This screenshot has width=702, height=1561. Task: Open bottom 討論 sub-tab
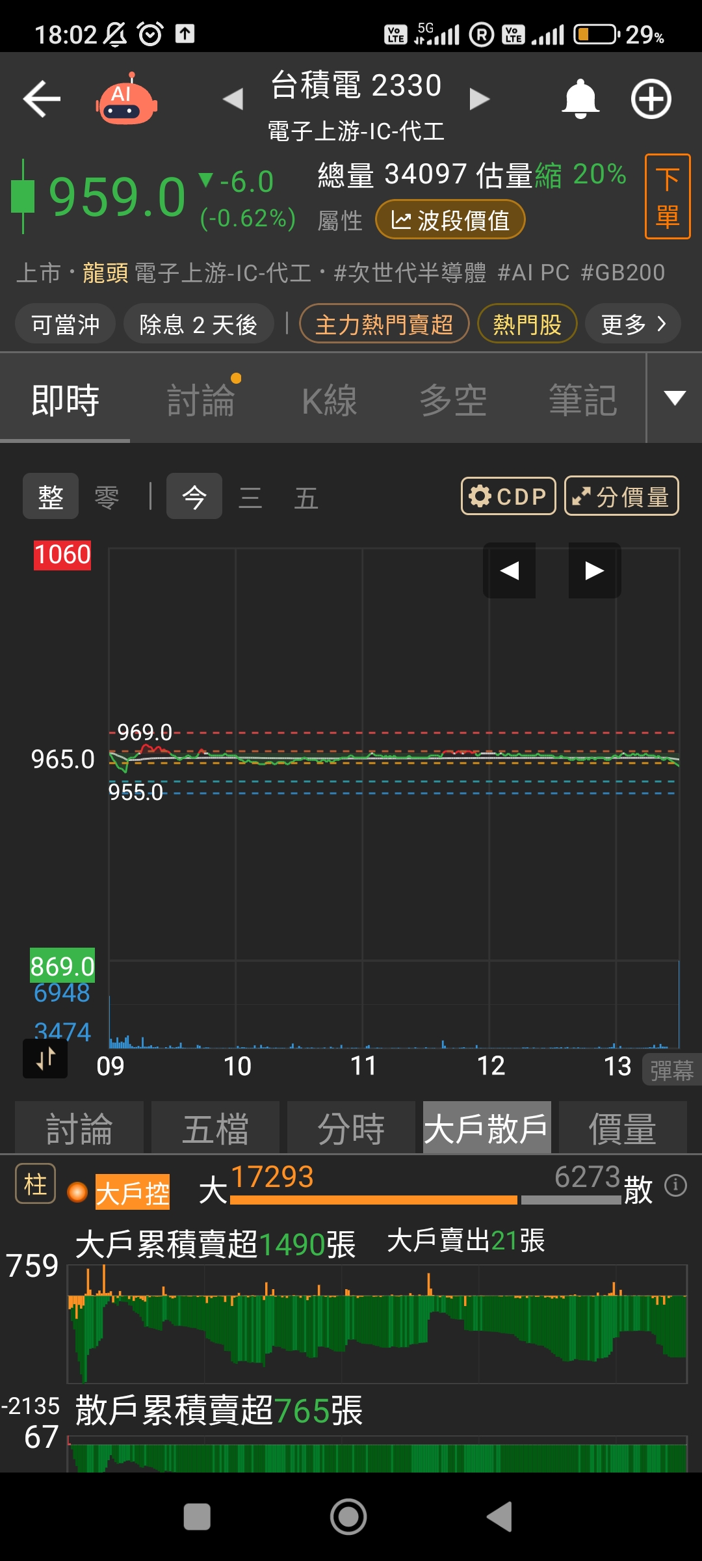[x=79, y=1128]
